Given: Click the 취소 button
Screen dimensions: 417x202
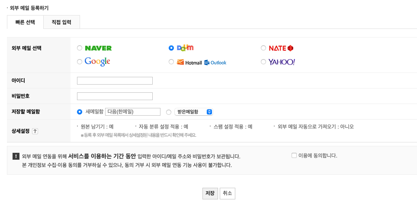Looking at the screenshot, I should pos(228,193).
